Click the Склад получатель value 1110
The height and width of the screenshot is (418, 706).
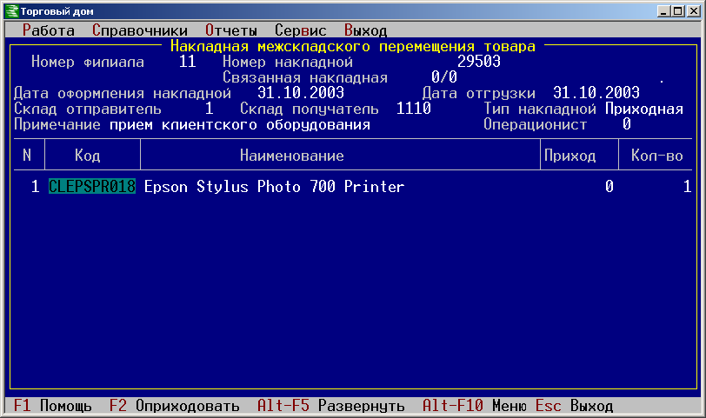[x=413, y=109]
